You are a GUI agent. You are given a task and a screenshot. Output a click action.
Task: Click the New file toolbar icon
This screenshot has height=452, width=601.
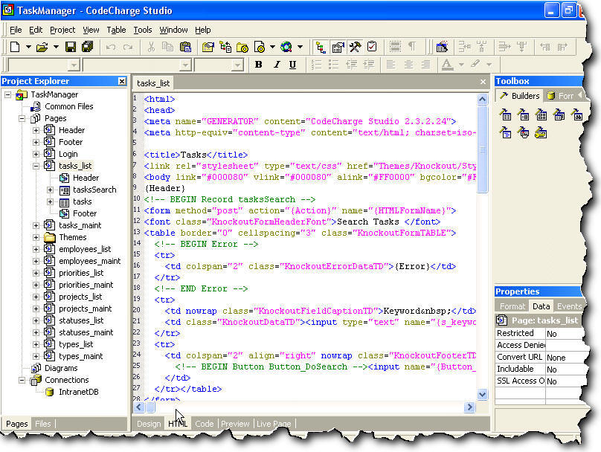[15, 47]
